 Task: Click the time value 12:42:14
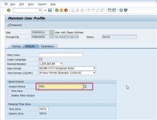pyautogui.click(x=72, y=37)
